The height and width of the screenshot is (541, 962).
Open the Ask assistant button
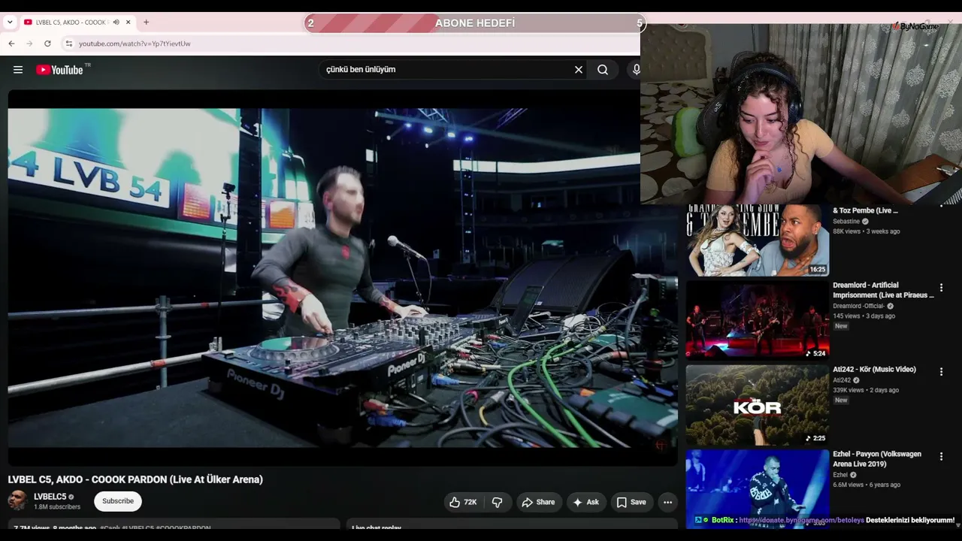(586, 502)
